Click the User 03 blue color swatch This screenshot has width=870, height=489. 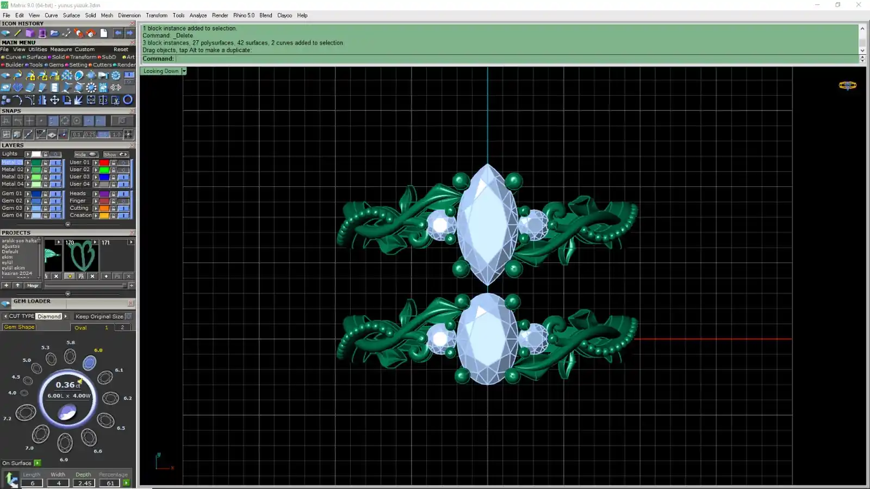coord(104,177)
